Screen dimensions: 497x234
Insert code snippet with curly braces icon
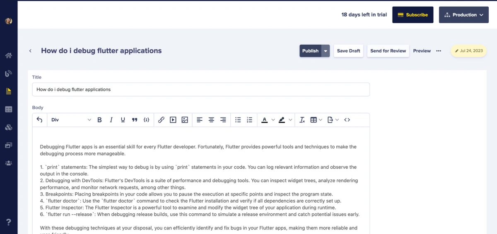click(146, 120)
